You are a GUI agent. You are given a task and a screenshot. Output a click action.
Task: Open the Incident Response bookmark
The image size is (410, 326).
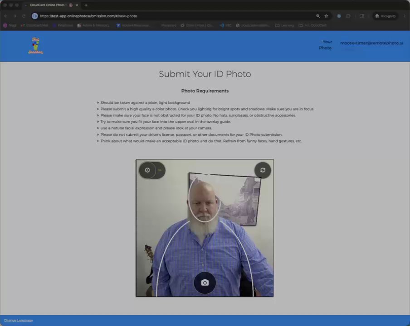133,25
